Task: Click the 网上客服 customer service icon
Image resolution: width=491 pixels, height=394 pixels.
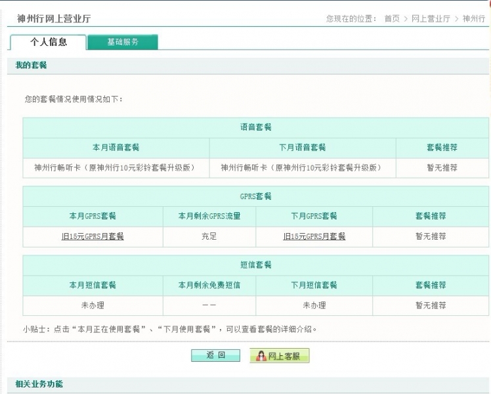Action: (x=279, y=356)
